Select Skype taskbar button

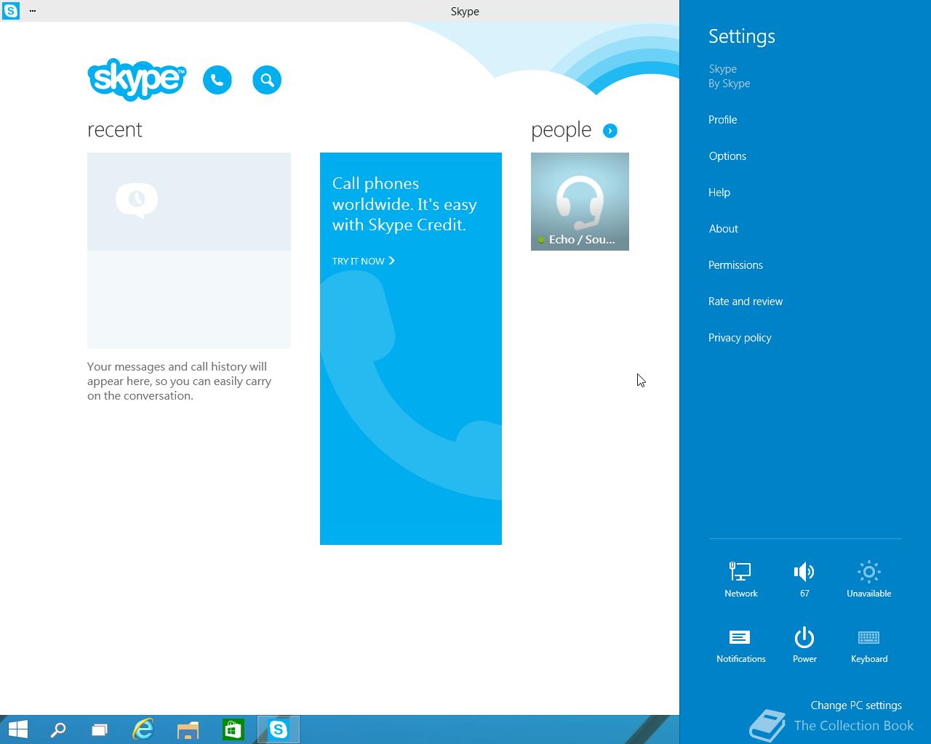pos(279,729)
